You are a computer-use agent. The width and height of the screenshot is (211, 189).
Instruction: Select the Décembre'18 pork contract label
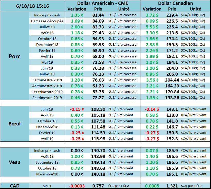click(x=47, y=45)
